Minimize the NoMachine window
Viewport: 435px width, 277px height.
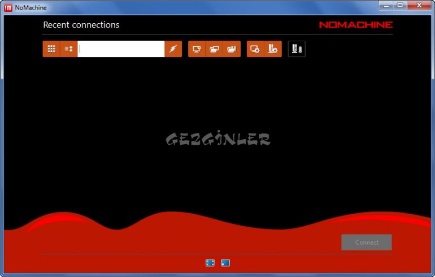(x=385, y=6)
